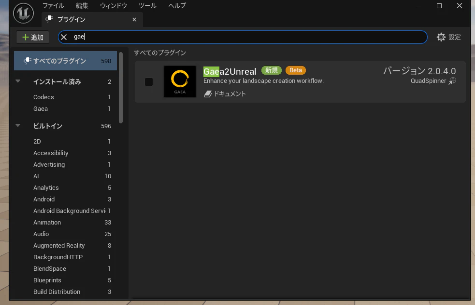Click the Unreal Engine logo icon
This screenshot has height=305, width=475.
coord(23,13)
